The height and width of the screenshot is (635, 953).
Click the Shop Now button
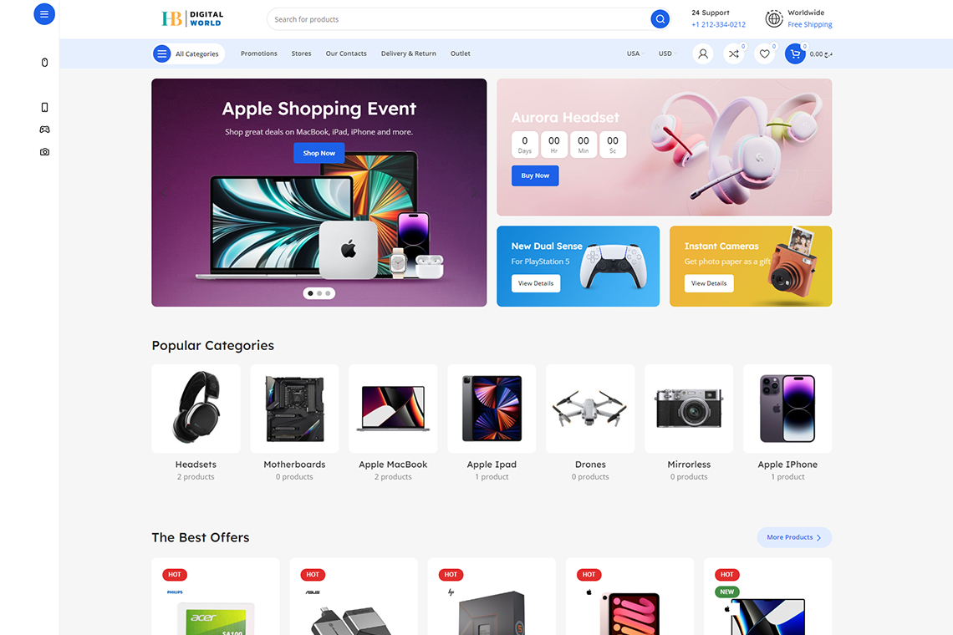pyautogui.click(x=319, y=153)
